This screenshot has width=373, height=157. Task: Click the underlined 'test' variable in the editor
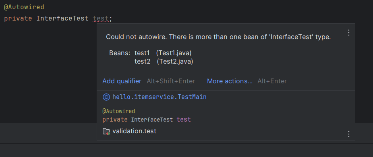click(101, 19)
